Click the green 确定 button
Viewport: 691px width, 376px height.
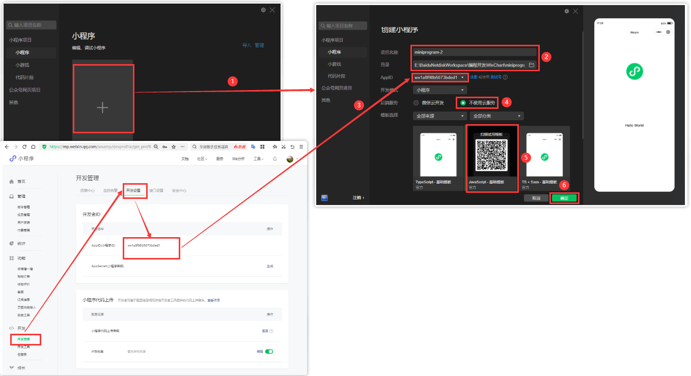click(564, 198)
